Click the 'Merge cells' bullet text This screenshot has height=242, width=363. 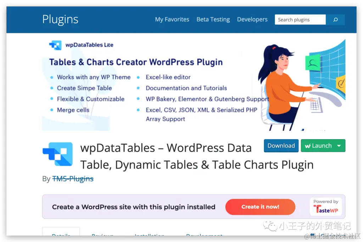coord(73,110)
